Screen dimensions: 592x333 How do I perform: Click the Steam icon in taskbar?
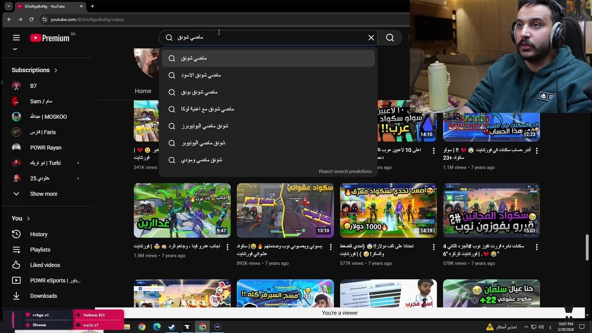point(172,327)
